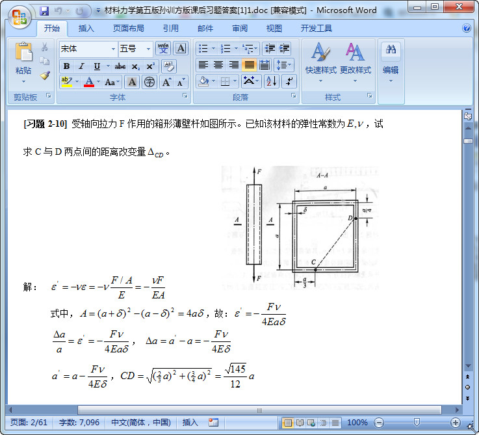Toggle subscript formatting

point(136,66)
